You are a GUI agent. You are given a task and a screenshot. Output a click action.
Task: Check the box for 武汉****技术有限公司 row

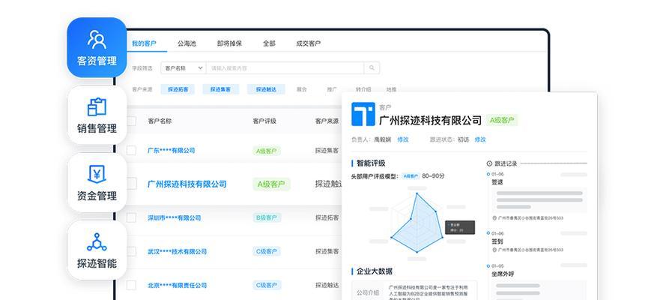(131, 251)
